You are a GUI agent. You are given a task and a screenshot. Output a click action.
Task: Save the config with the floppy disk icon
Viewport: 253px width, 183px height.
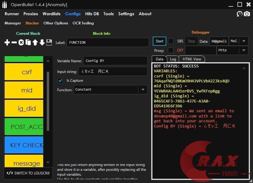(49, 43)
